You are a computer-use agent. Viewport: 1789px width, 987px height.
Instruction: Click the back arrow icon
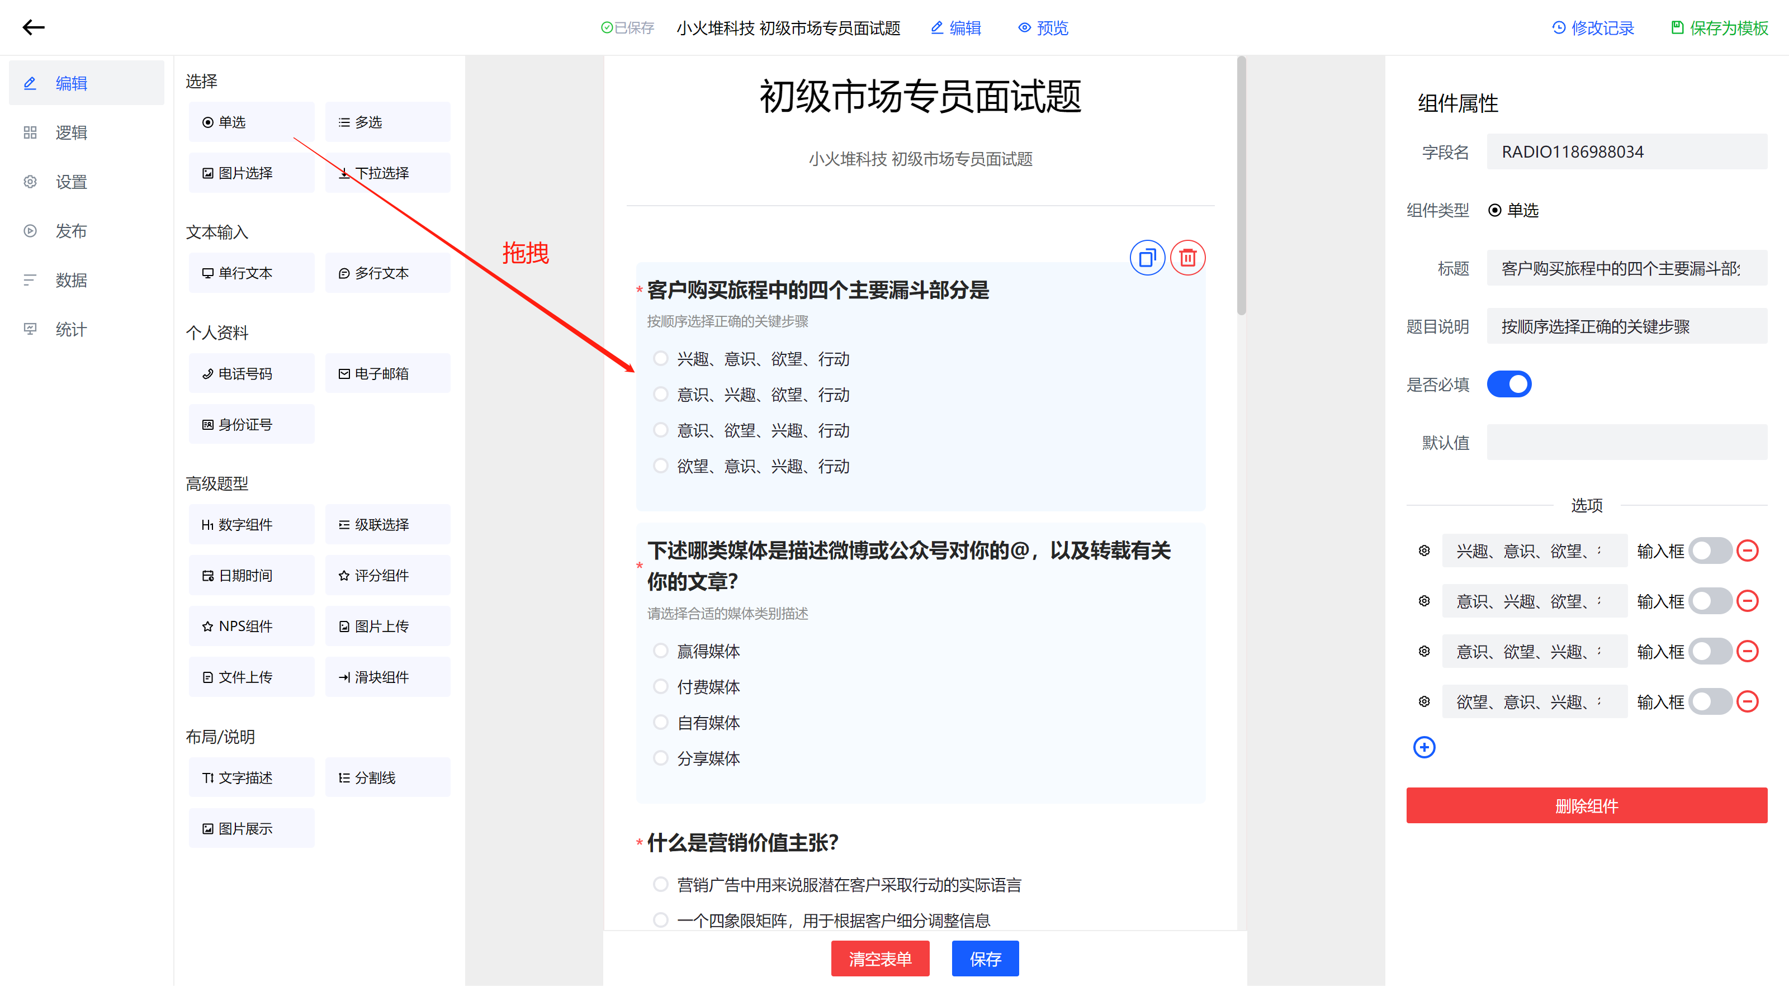pyautogui.click(x=34, y=27)
